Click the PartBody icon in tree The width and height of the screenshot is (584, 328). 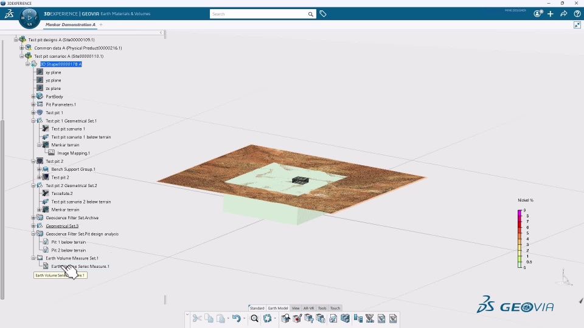coord(40,97)
